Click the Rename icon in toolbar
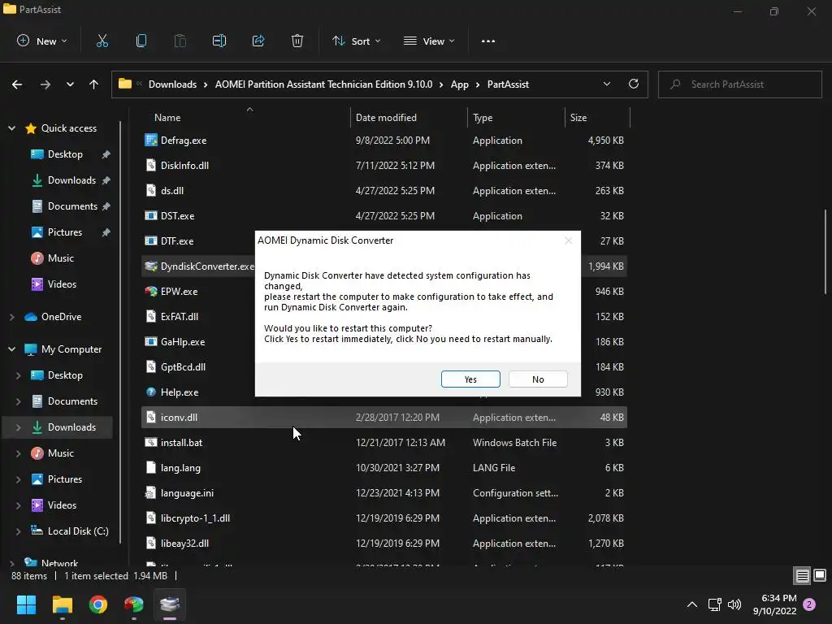832x624 pixels. tap(219, 41)
